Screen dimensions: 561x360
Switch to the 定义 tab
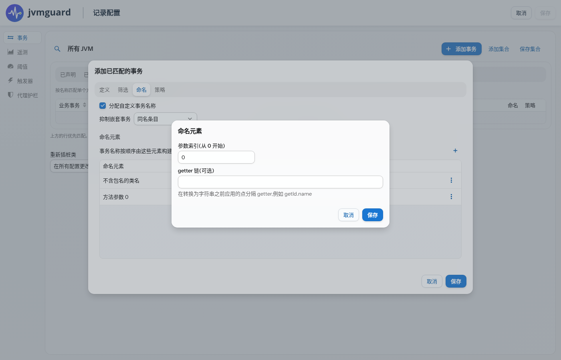click(105, 90)
